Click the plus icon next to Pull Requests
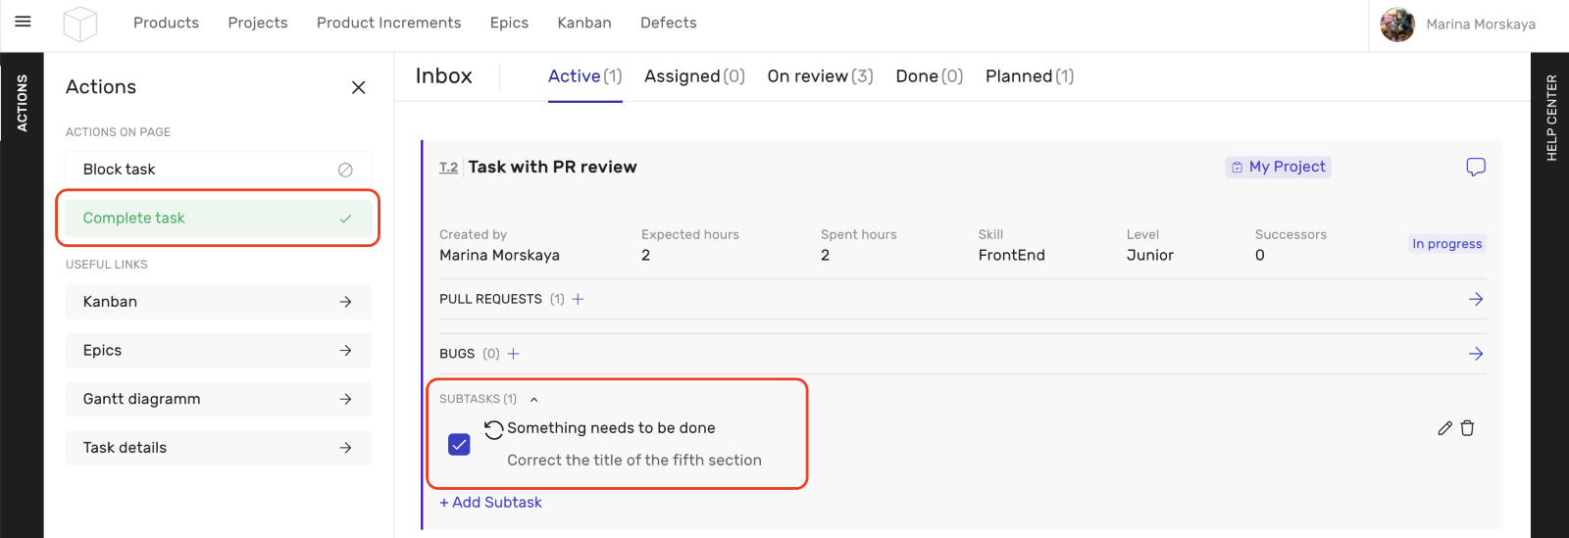Viewport: 1569px width, 538px height. pyautogui.click(x=578, y=299)
